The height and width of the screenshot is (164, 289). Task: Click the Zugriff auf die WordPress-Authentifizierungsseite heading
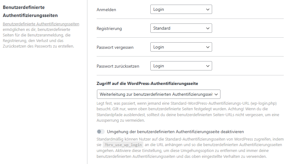click(147, 83)
